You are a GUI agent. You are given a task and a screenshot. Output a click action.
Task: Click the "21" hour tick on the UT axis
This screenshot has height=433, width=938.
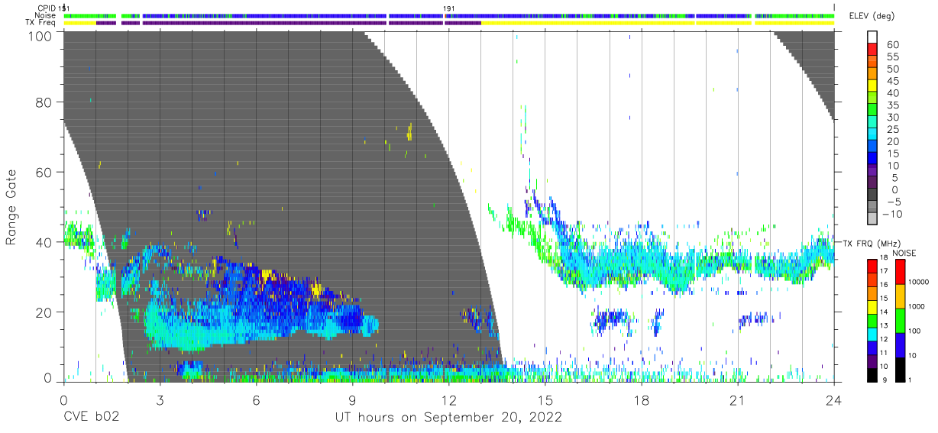coord(737,400)
